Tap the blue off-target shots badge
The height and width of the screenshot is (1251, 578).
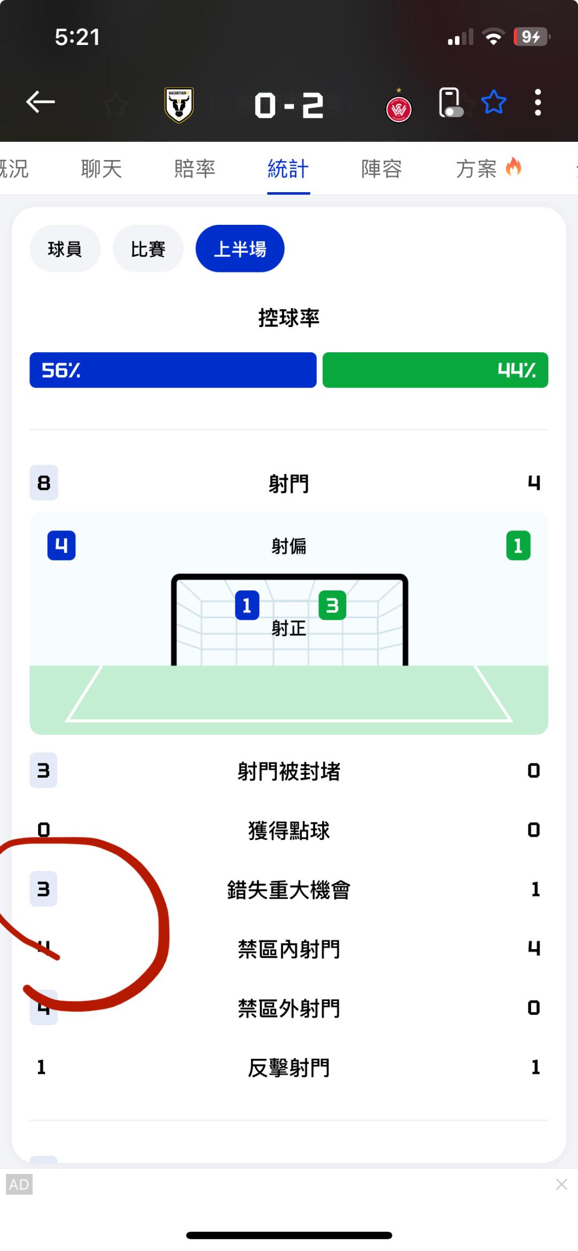(62, 545)
